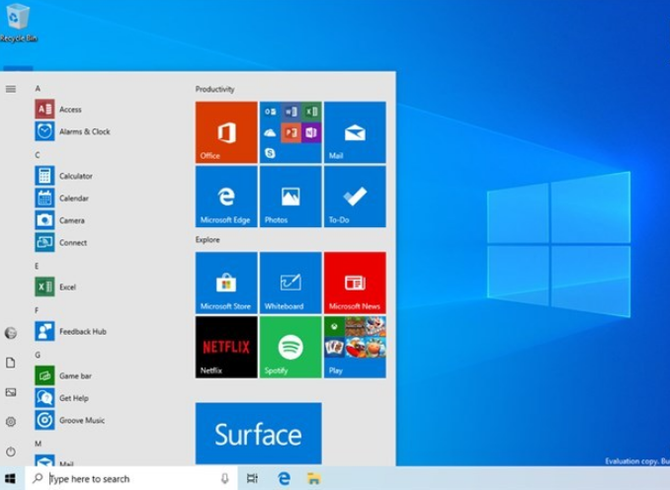Launch Alarms & Clock app
Screen dimensions: 670x490
[x=72, y=131]
